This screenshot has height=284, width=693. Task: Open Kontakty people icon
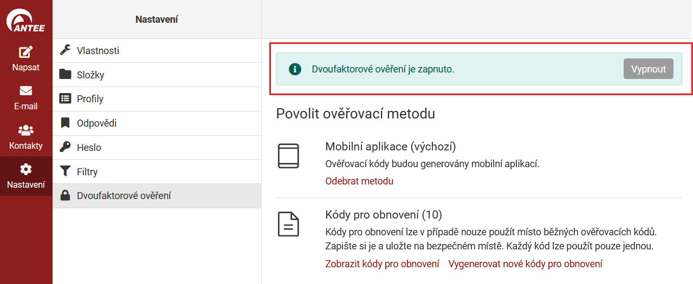pyautogui.click(x=26, y=130)
